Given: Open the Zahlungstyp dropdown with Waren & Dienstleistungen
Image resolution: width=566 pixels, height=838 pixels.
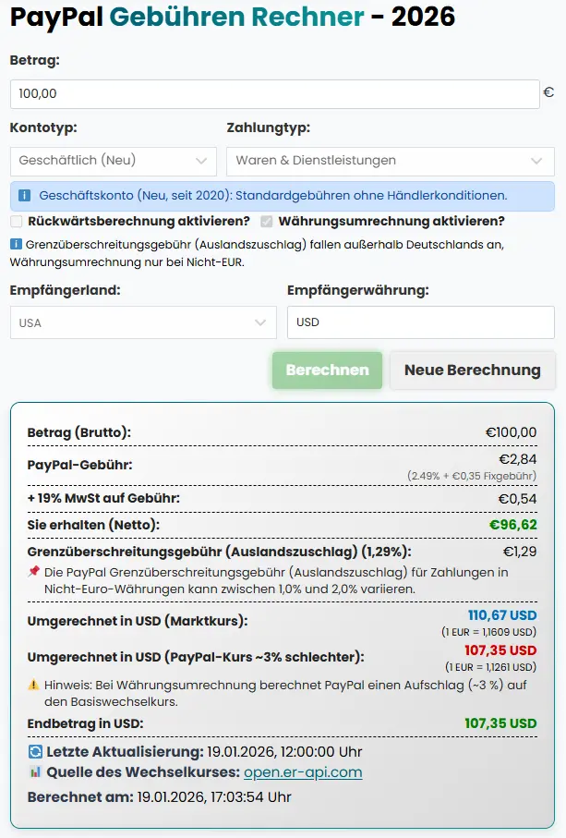Looking at the screenshot, I should [x=389, y=161].
